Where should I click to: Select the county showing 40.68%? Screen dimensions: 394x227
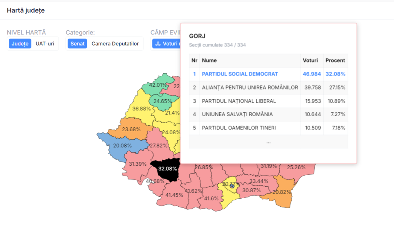click(155, 181)
